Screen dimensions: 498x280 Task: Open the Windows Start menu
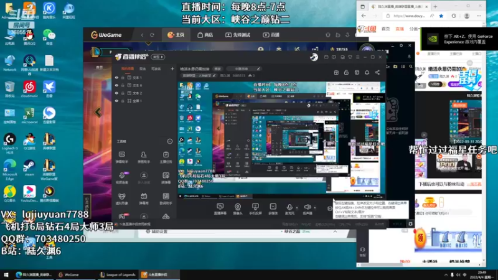[x=6, y=274]
